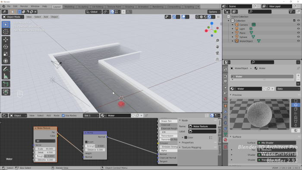Select the Add Cube tool
This screenshot has height=170, width=302.
pos(6,84)
